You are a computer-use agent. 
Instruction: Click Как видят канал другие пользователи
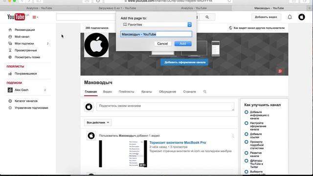(x=259, y=28)
